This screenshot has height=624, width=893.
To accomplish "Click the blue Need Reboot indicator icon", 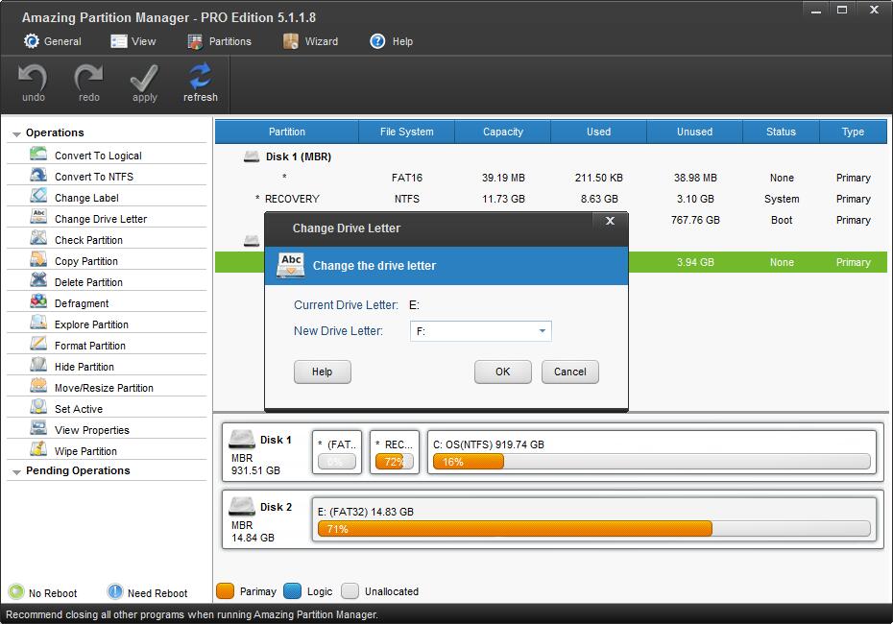I will pyautogui.click(x=115, y=592).
